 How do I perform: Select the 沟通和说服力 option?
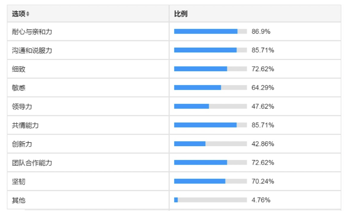(x=32, y=50)
